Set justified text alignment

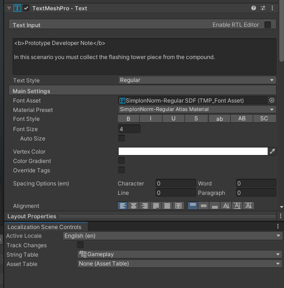156,206
